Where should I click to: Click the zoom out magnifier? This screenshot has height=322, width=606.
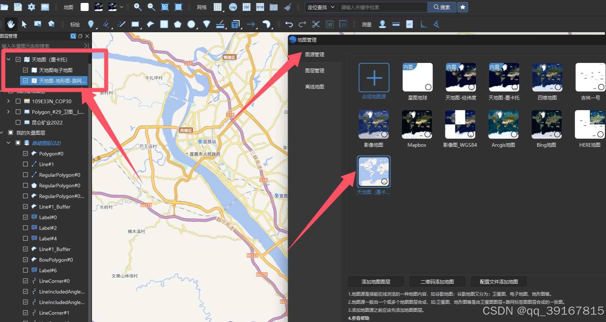[x=151, y=7]
